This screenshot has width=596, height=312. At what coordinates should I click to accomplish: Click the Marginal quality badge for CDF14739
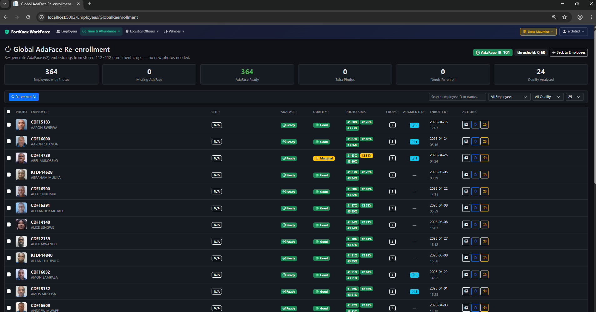click(x=324, y=158)
